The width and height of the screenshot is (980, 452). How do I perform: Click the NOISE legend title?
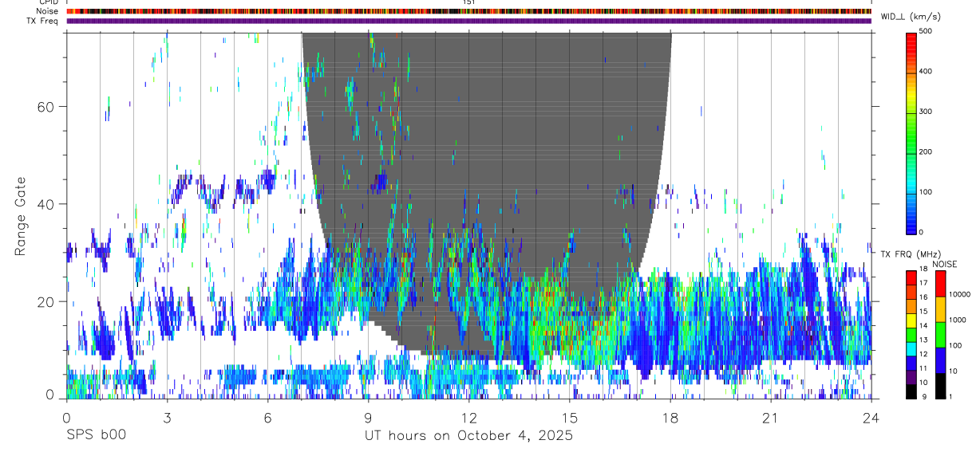click(x=945, y=264)
